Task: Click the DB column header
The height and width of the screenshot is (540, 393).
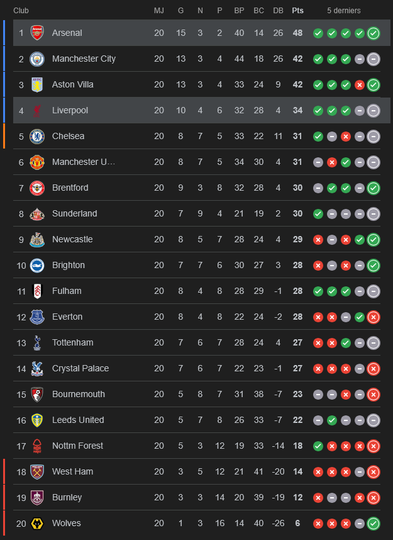Action: 278,11
